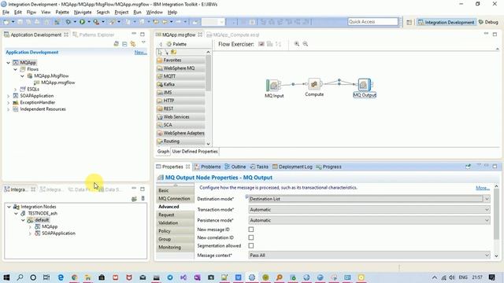This screenshot has height=283, width=504.
Task: Open the REST palette drawer
Action: (180, 108)
